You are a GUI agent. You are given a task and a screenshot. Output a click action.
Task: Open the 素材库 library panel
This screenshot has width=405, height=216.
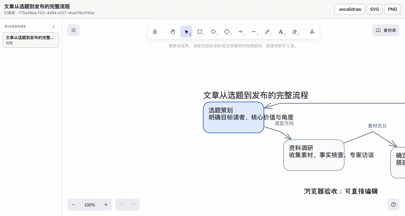(x=386, y=30)
